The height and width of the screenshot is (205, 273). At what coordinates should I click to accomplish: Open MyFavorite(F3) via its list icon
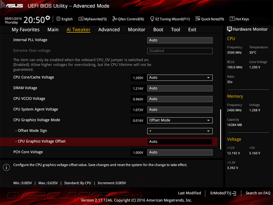(x=81, y=19)
